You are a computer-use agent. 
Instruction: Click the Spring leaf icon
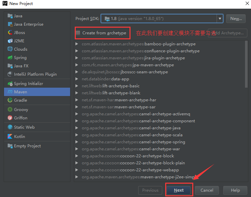[10, 58]
